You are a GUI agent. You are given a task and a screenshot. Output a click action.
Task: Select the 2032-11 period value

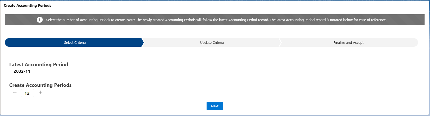click(22, 71)
